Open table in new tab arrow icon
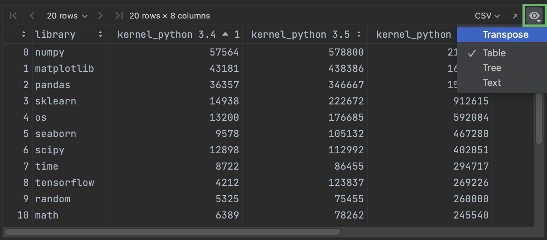 tap(515, 16)
